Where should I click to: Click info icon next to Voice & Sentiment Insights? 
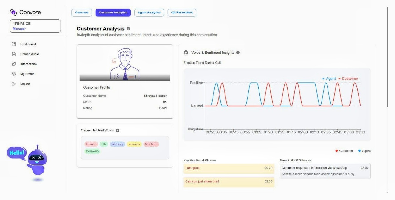[238, 53]
